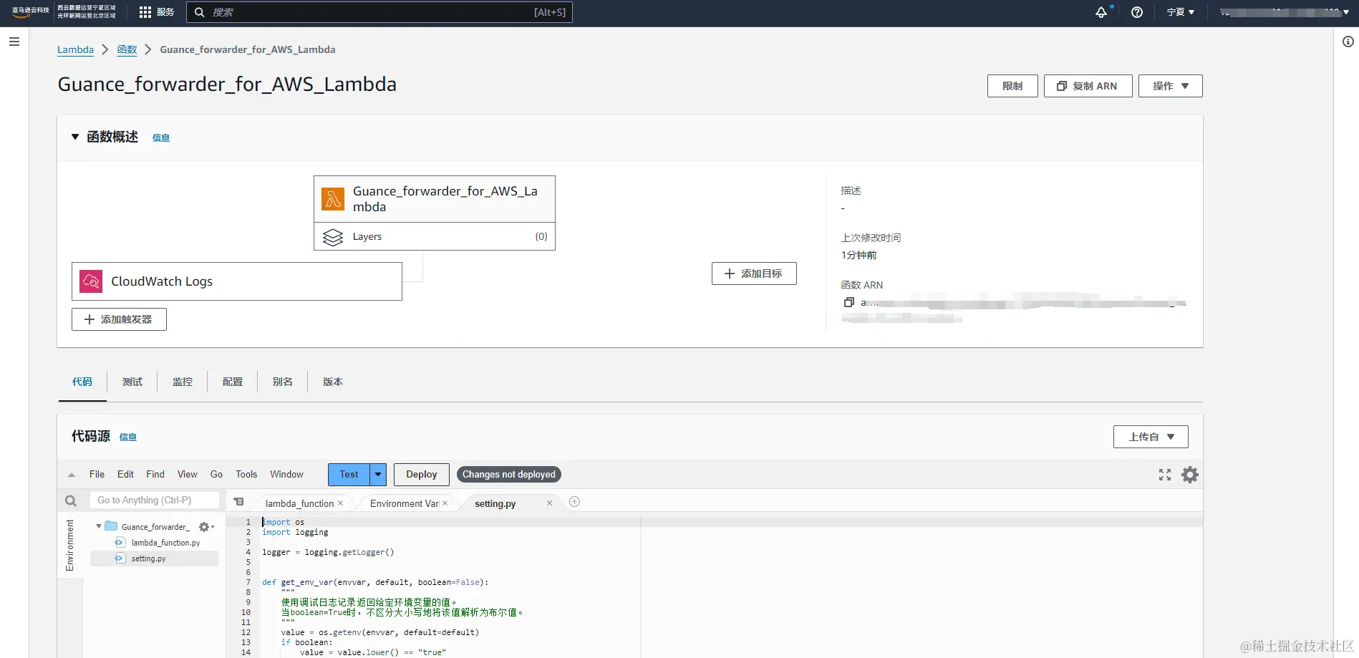Switch to the 监控 tab

[x=183, y=382]
